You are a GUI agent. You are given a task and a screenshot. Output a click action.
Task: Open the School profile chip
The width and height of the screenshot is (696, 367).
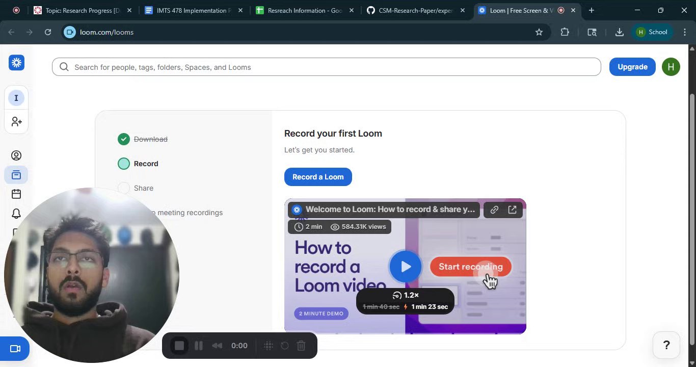[x=652, y=32]
